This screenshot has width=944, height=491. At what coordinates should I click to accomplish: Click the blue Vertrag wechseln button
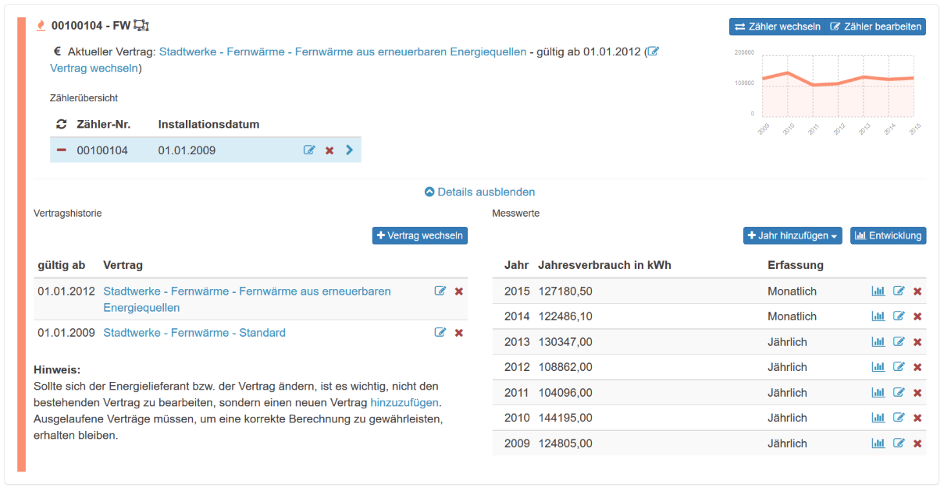coord(420,235)
